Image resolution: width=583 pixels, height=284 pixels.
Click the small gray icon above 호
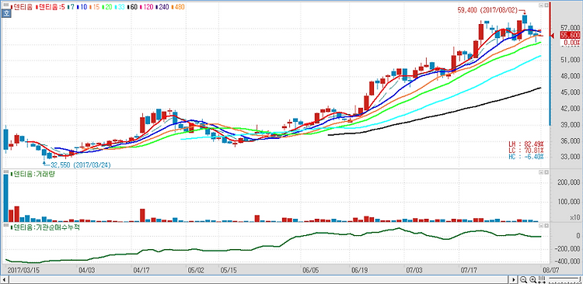6,5
